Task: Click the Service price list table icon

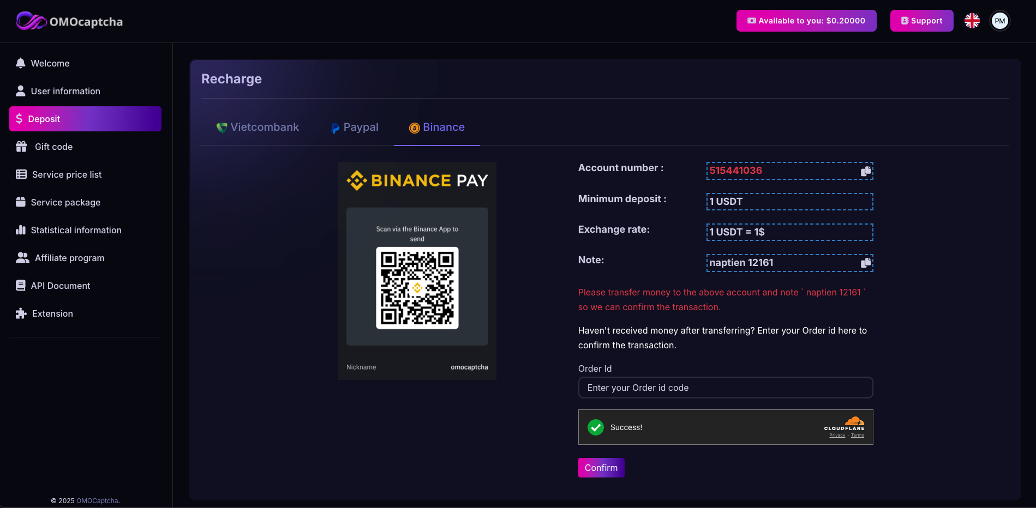Action: tap(21, 174)
